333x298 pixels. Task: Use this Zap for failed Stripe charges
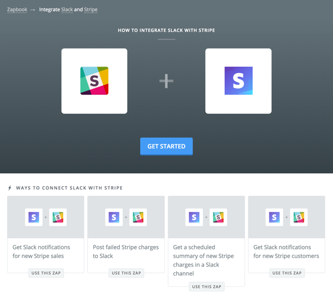pos(126,273)
